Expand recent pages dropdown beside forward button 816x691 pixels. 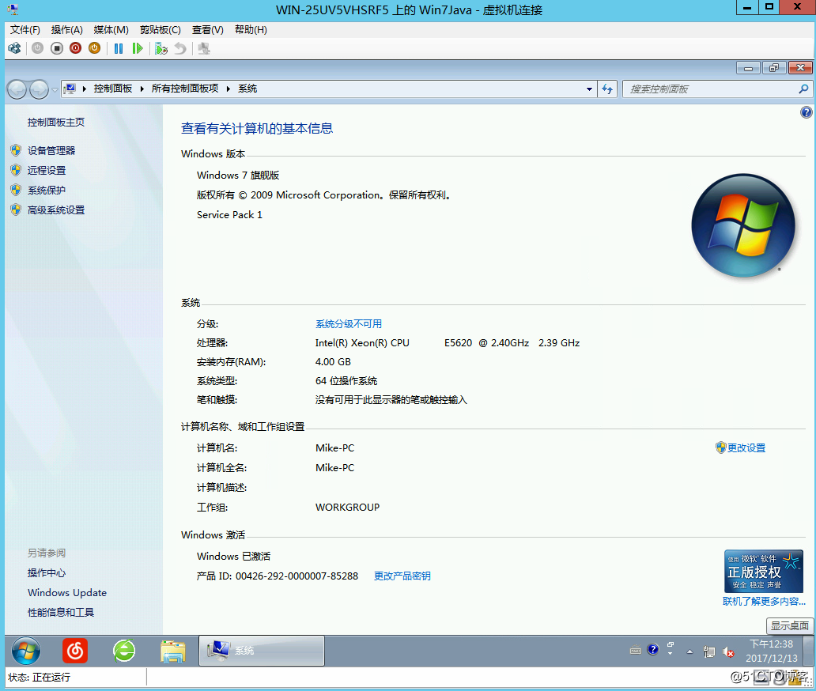55,89
